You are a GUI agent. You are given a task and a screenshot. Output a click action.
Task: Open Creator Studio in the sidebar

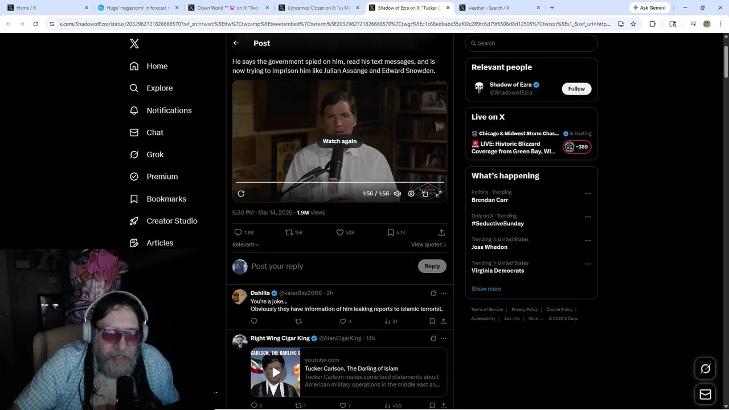tap(163, 221)
